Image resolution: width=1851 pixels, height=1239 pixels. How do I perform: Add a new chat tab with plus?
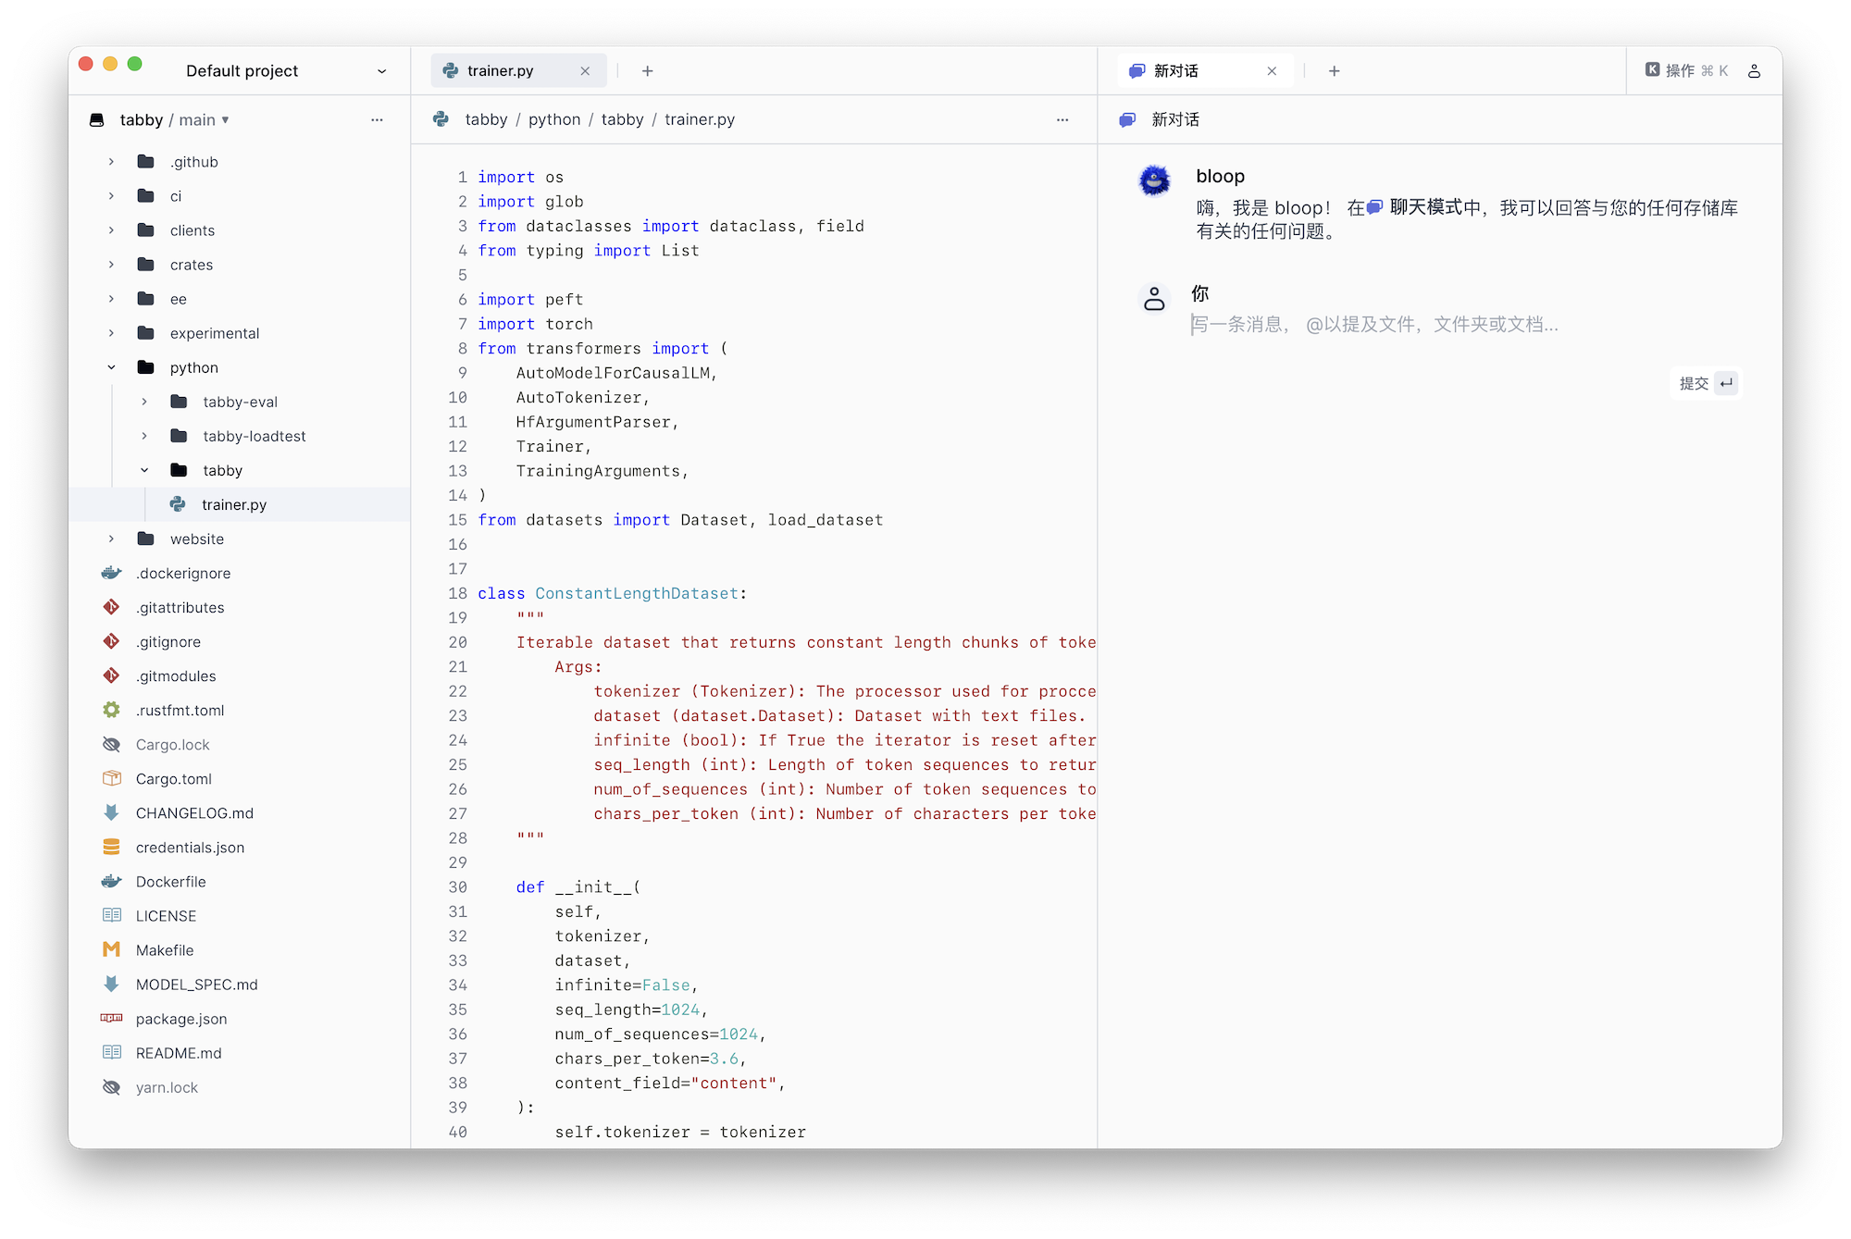(1334, 71)
